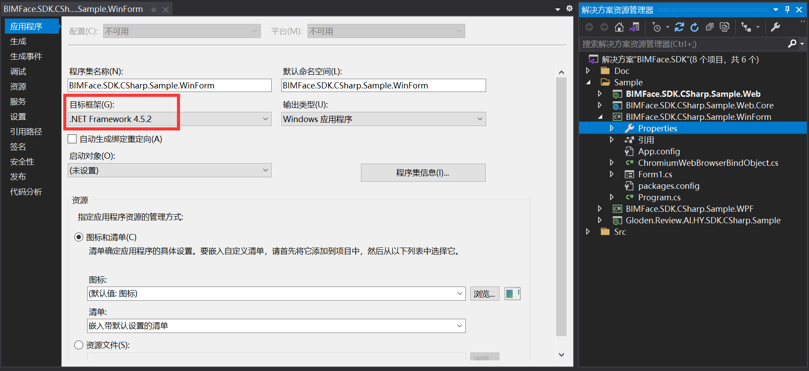The width and height of the screenshot is (809, 371).
Task: Pin the BIMFace.SDK.CSh...Sample.WinForm document tab
Action: click(x=153, y=9)
